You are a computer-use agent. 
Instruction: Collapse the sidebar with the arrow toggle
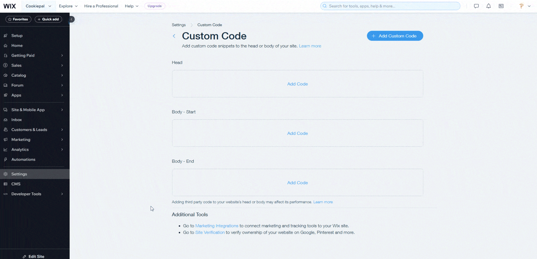click(71, 19)
